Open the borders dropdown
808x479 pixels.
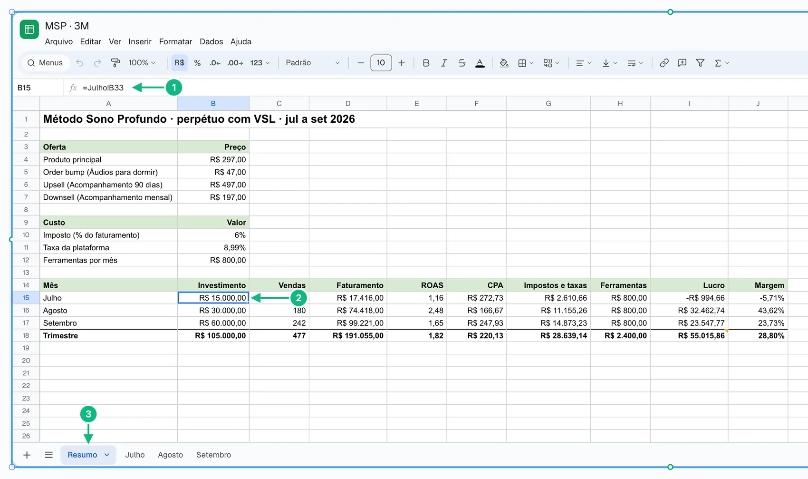tap(526, 63)
